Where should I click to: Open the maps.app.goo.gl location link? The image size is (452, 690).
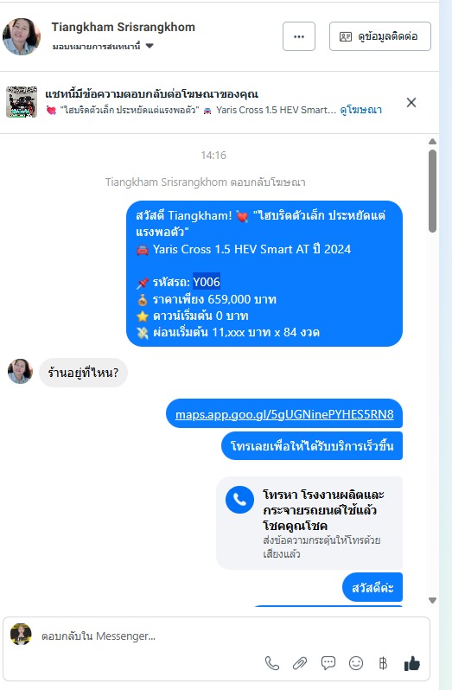(x=284, y=414)
